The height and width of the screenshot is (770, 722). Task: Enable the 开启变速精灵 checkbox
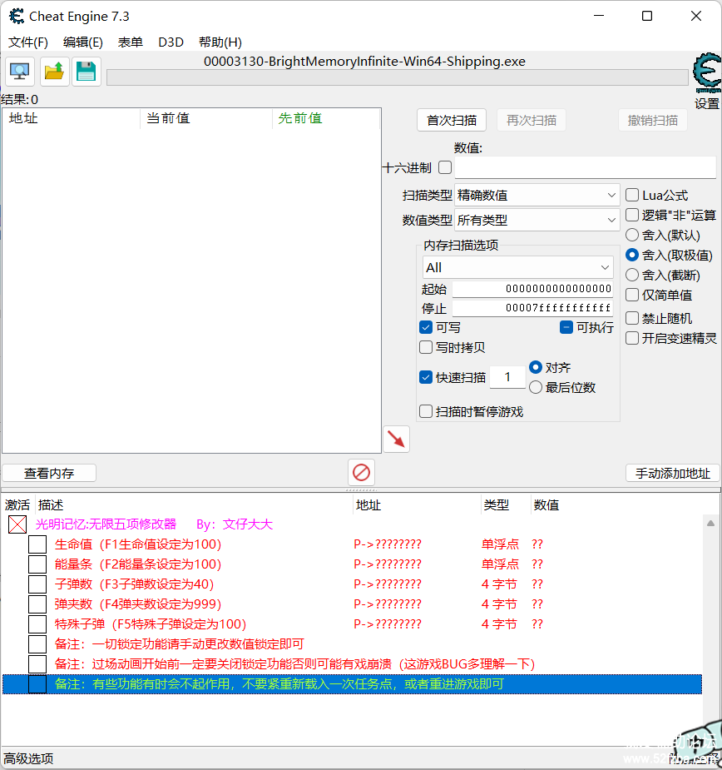[632, 338]
